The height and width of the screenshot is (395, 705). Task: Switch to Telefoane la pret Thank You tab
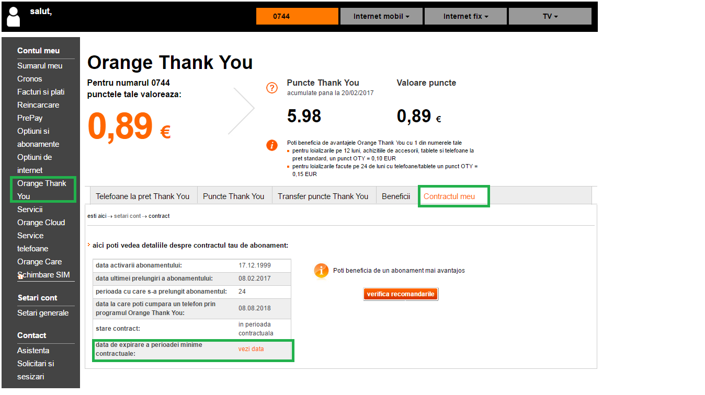[142, 196]
